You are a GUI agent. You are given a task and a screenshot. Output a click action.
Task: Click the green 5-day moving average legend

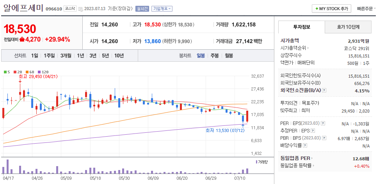pyautogui.click(x=7, y=72)
